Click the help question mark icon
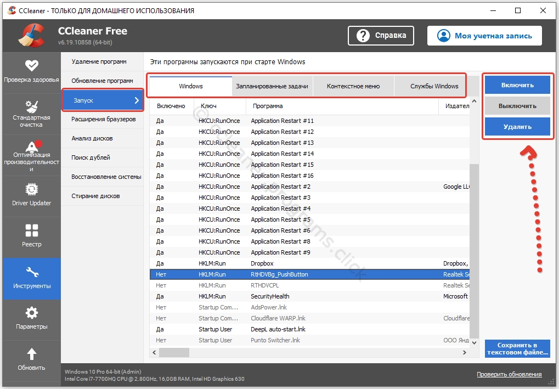 point(363,36)
